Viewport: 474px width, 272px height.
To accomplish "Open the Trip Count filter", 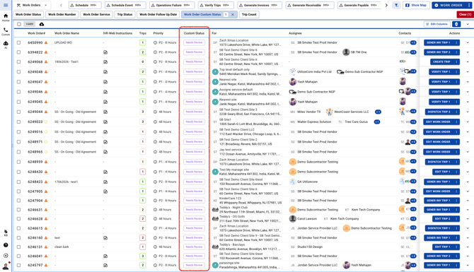I will pos(249,15).
